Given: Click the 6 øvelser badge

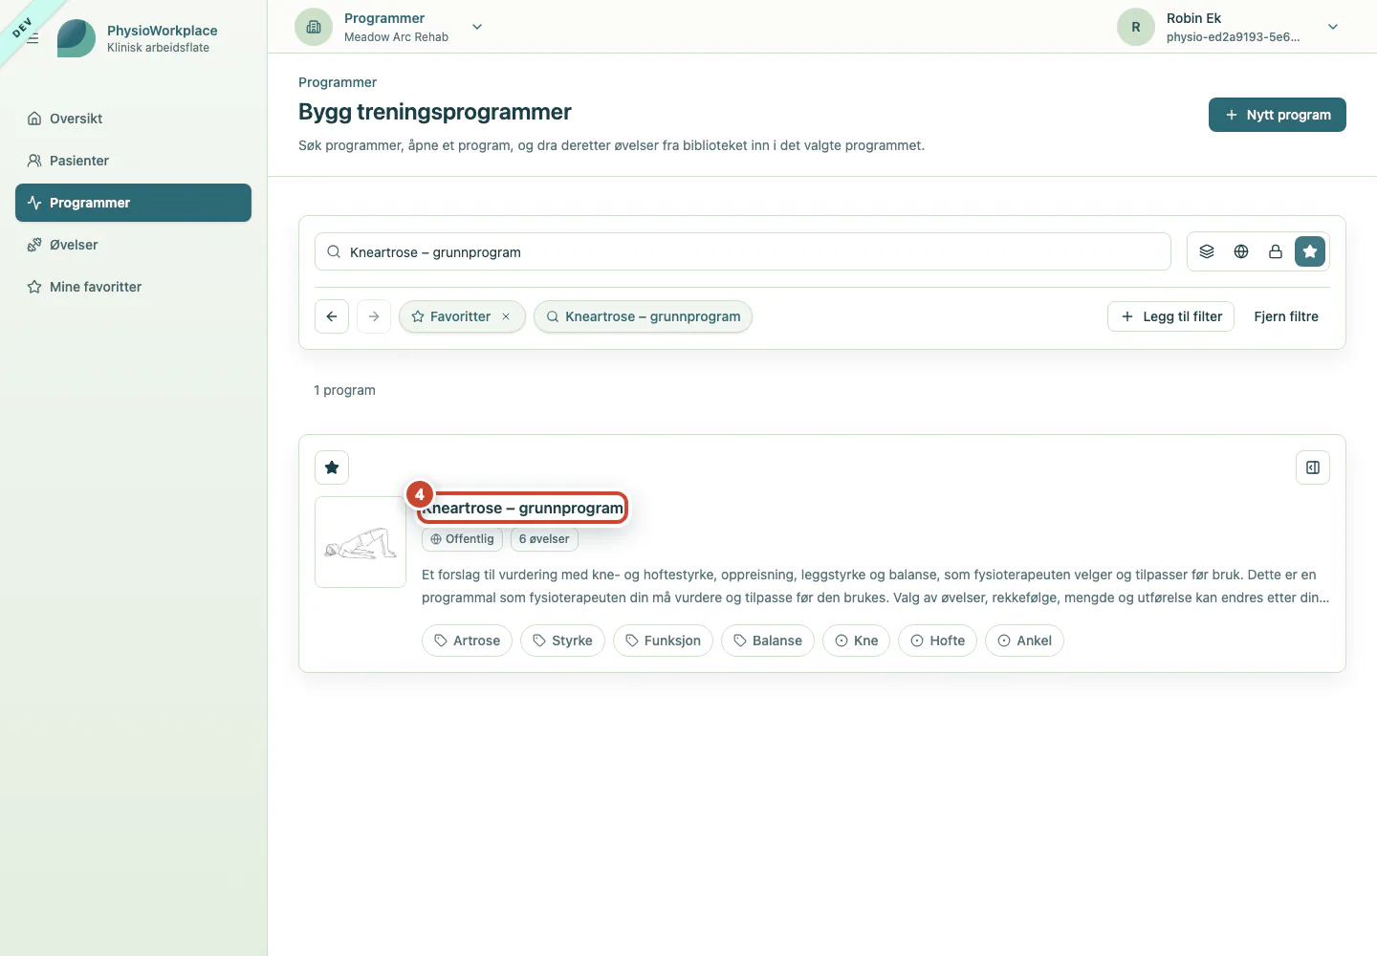Looking at the screenshot, I should click(x=544, y=539).
